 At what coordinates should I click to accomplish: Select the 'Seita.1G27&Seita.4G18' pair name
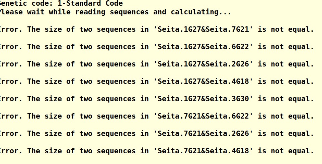click(x=203, y=81)
